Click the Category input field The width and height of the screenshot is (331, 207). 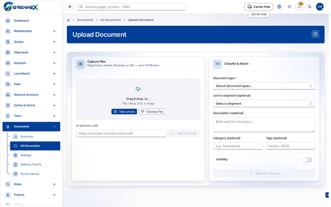click(238, 146)
